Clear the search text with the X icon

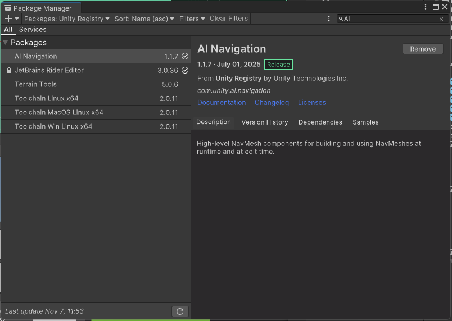(441, 19)
